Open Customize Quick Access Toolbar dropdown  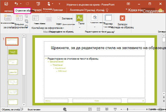tap(59, 4)
